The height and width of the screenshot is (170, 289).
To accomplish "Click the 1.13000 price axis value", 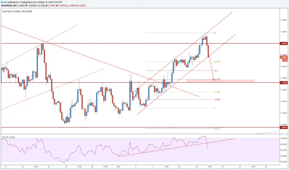I will [284, 78].
